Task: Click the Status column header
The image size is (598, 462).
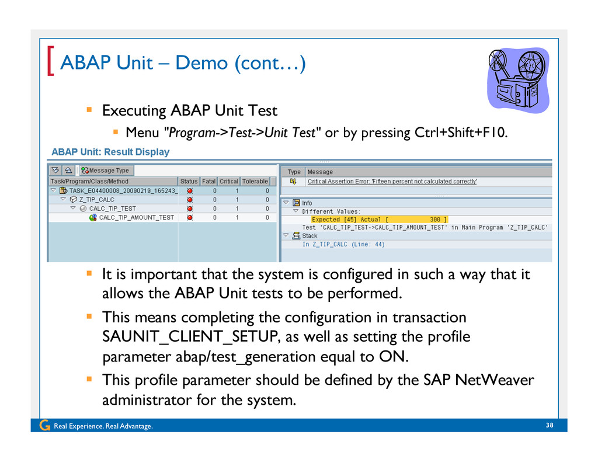Action: [189, 181]
